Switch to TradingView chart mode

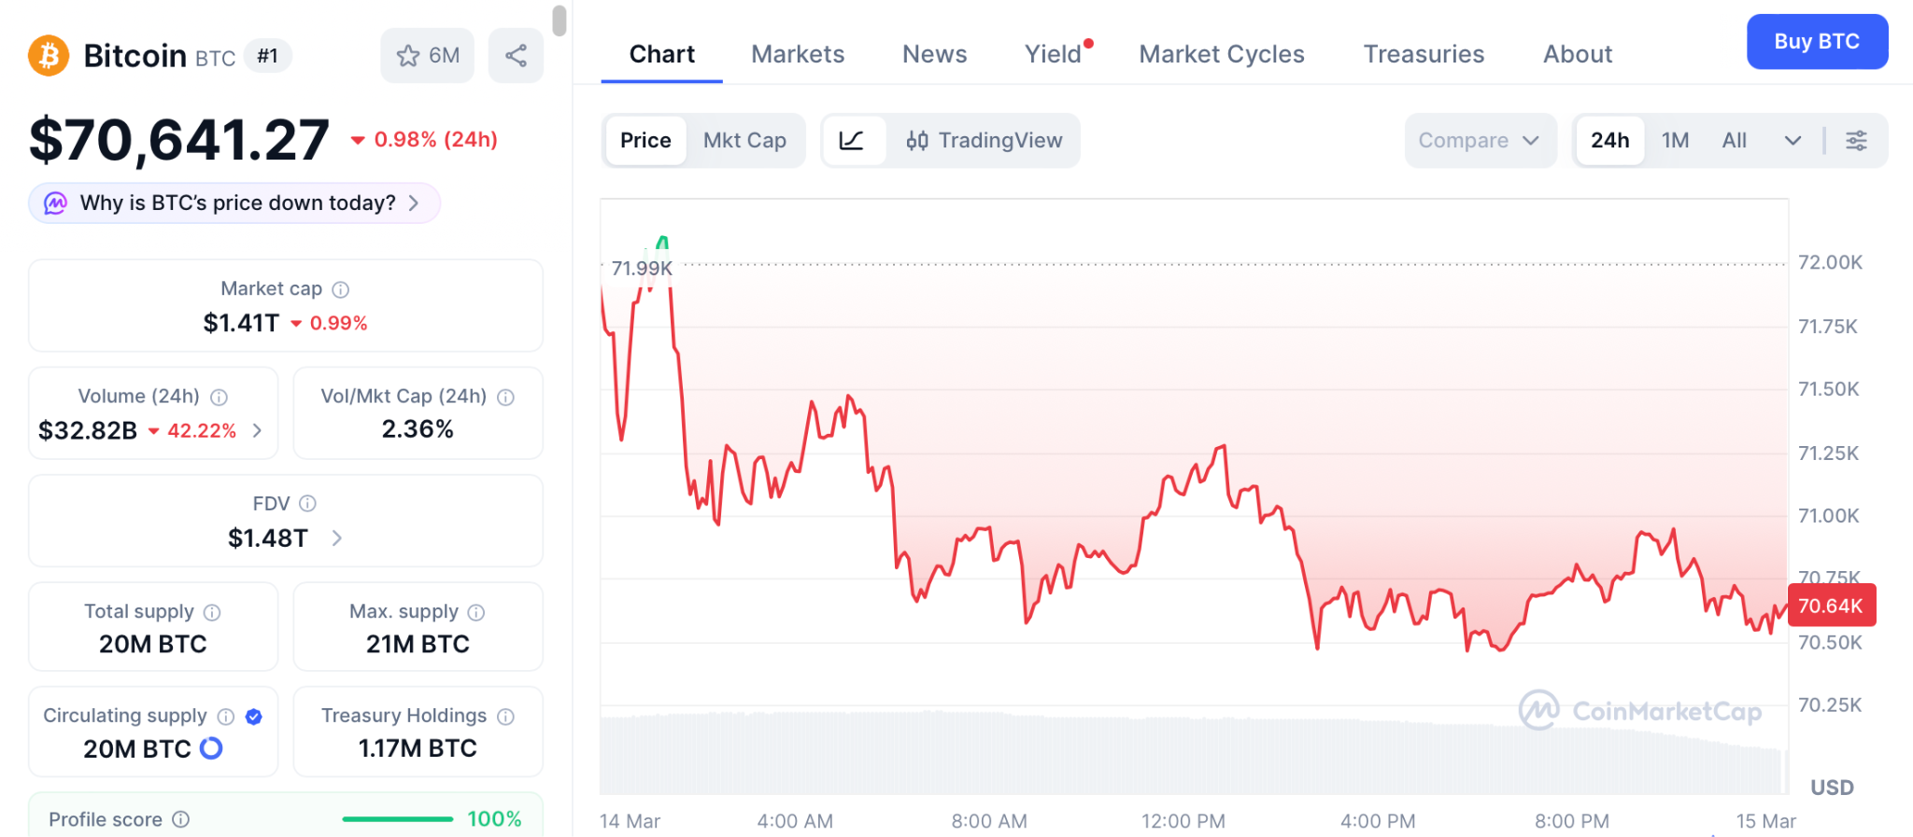point(984,141)
